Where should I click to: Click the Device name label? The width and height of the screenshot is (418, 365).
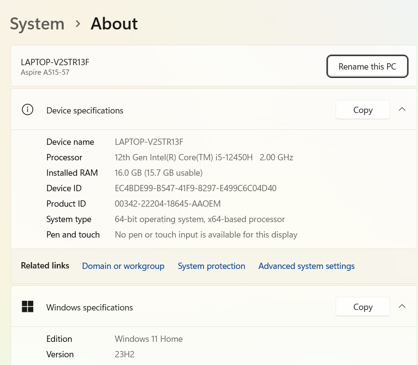pyautogui.click(x=70, y=142)
